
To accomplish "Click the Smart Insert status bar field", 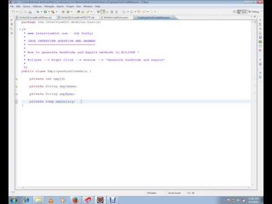I will 175,193.
